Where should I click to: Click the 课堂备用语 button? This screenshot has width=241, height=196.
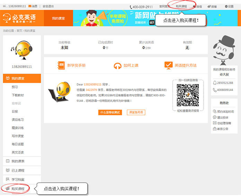[136, 112]
